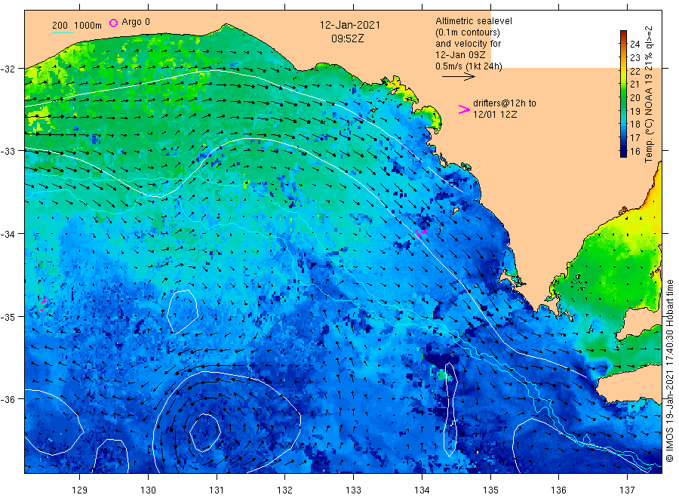Click the small closed contour near 130.5°E, 34.9°S
This screenshot has width=679, height=498.
coord(183,312)
